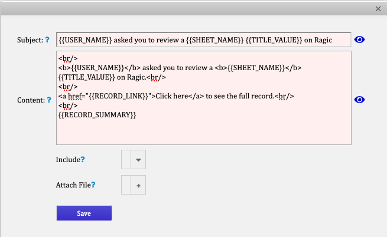Save the email template
The image size is (387, 237).
pos(84,213)
